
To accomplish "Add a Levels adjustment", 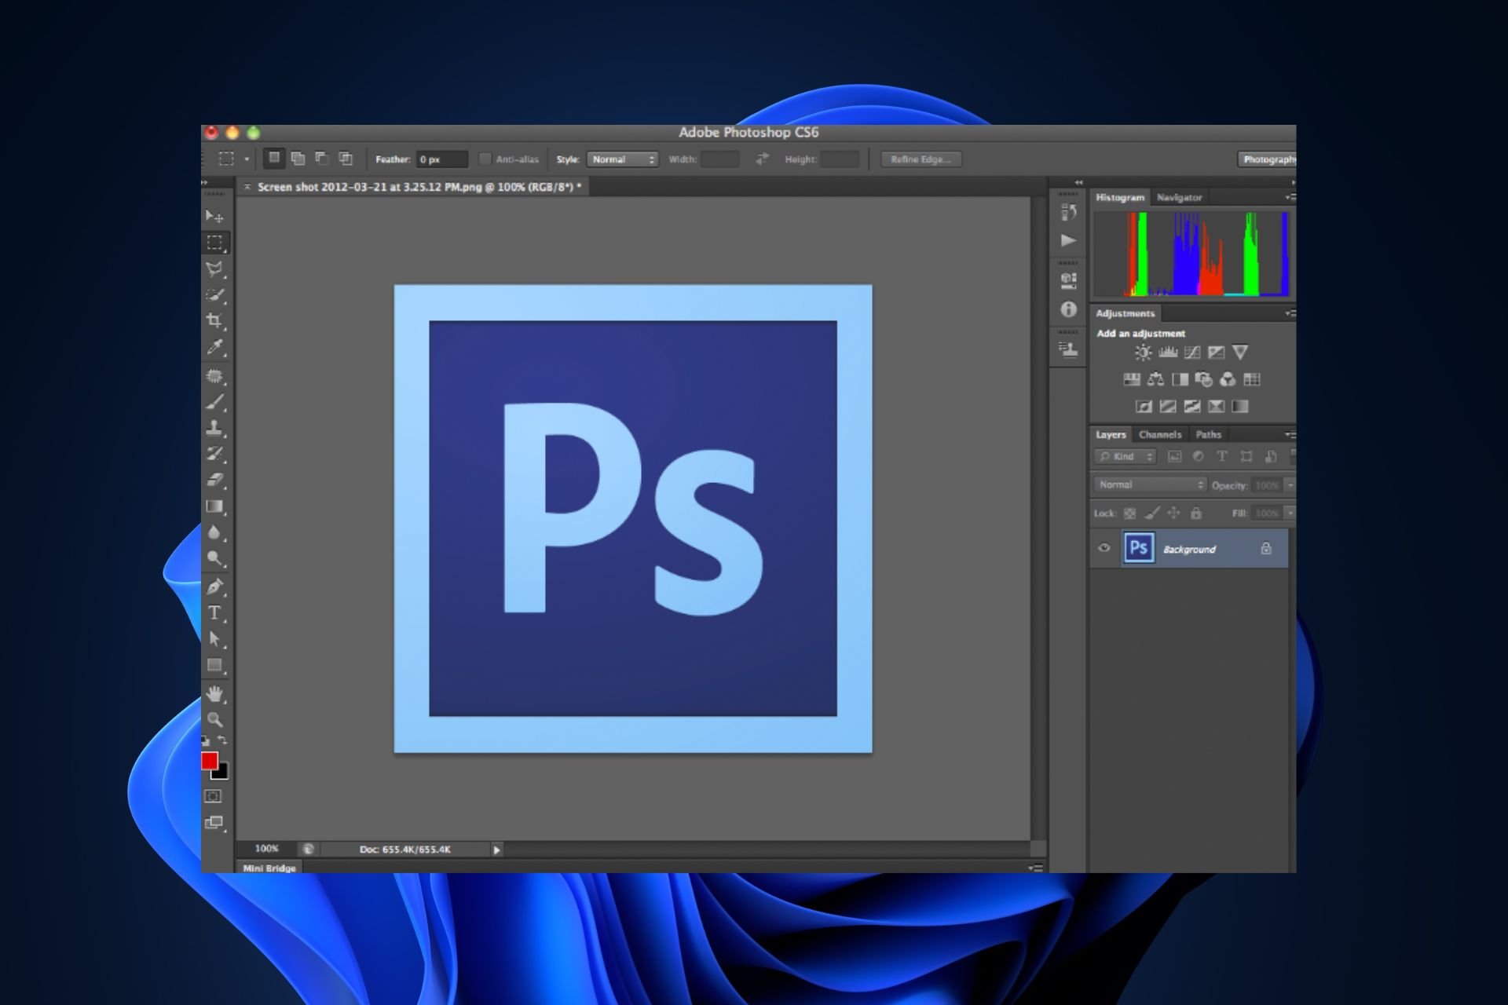I will pos(1168,353).
